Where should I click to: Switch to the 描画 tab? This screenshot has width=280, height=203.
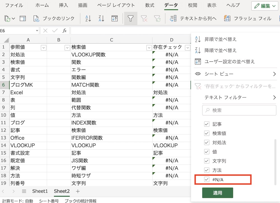pos(83,5)
